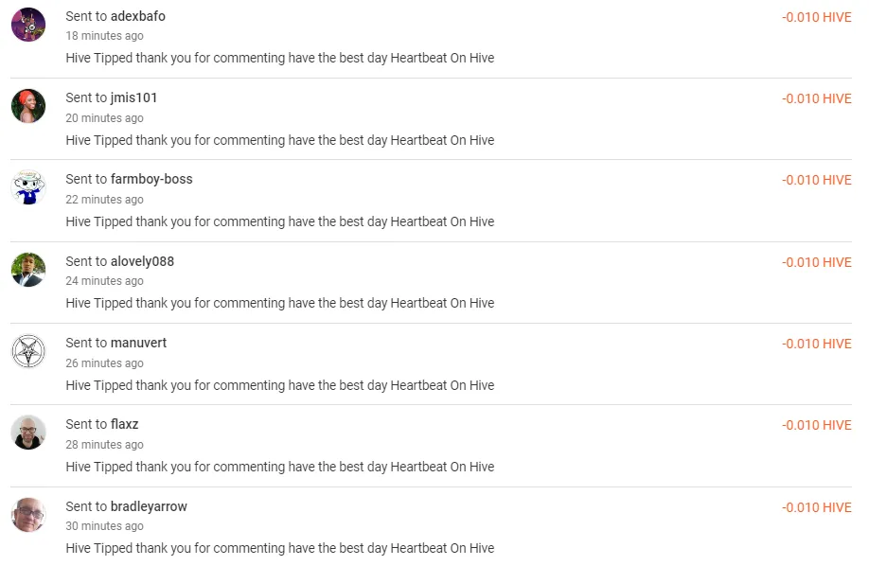This screenshot has width=869, height=566.
Task: Visit the jmis101 account link
Action: 134,97
